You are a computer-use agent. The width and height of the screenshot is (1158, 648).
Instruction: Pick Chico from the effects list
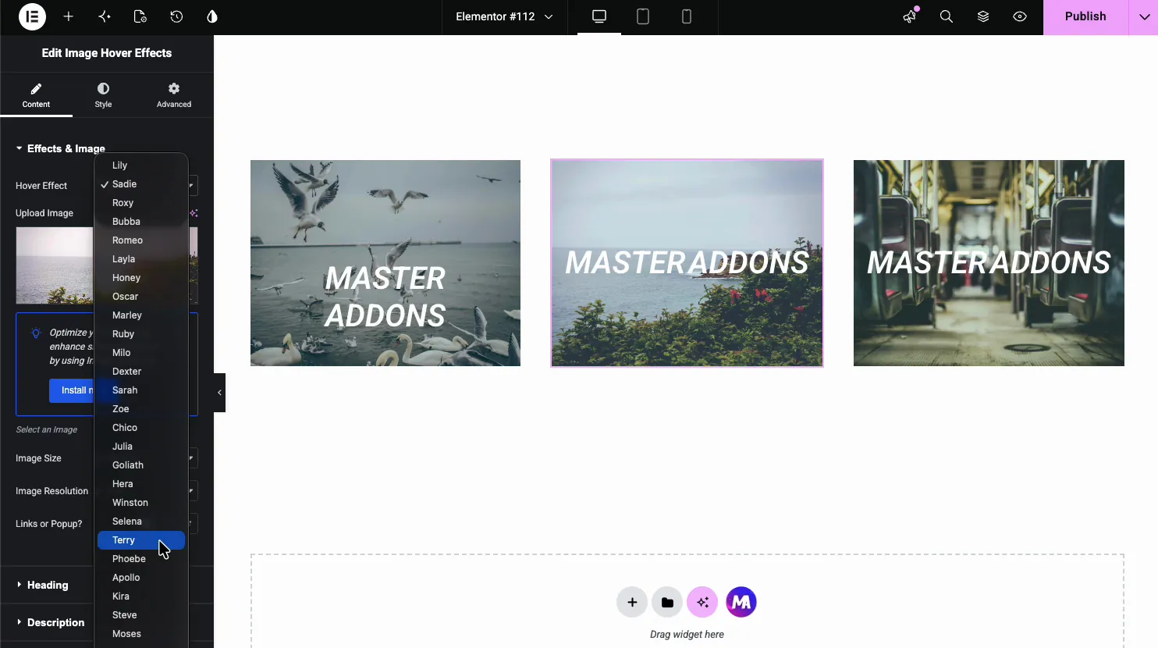click(x=141, y=428)
